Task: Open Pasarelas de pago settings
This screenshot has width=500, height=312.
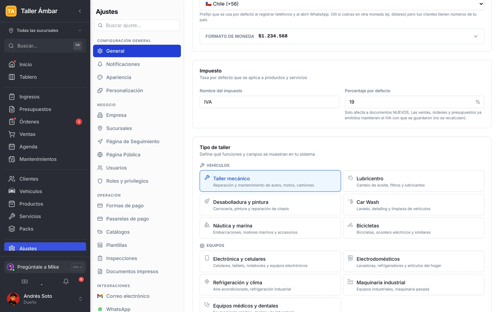Action: [x=137, y=219]
